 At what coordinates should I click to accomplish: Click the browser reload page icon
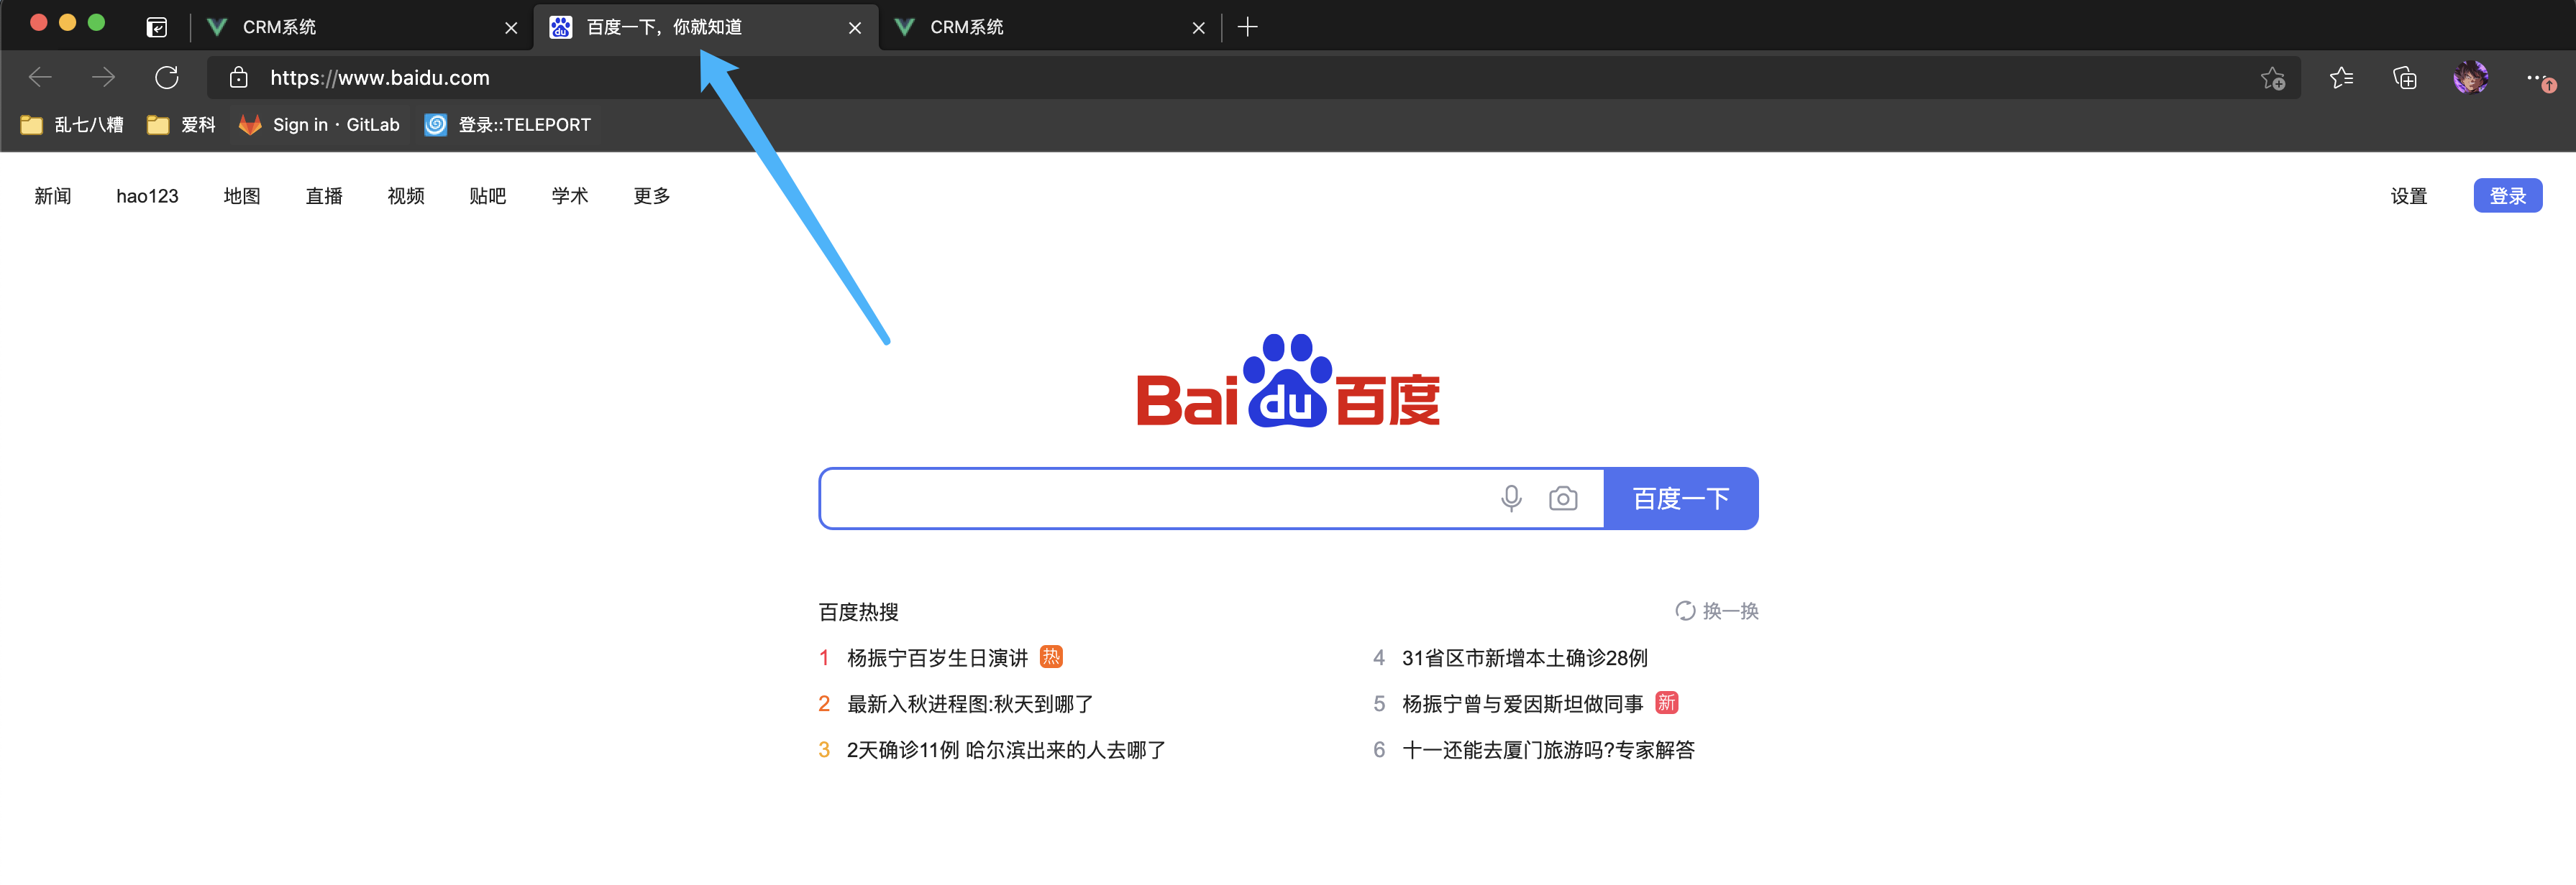167,77
